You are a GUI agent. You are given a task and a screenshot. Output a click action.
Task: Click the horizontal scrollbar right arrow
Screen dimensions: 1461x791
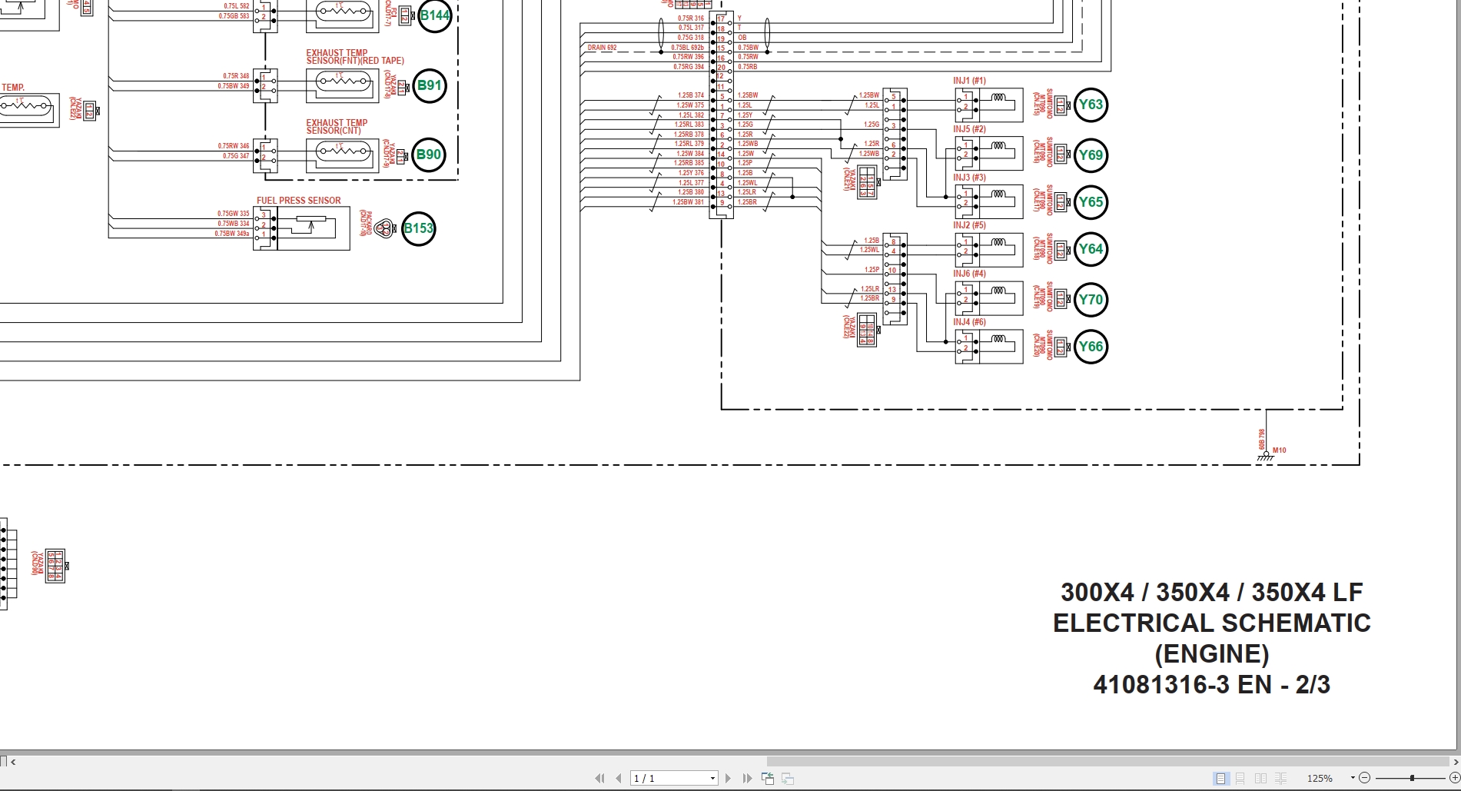pyautogui.click(x=1454, y=761)
